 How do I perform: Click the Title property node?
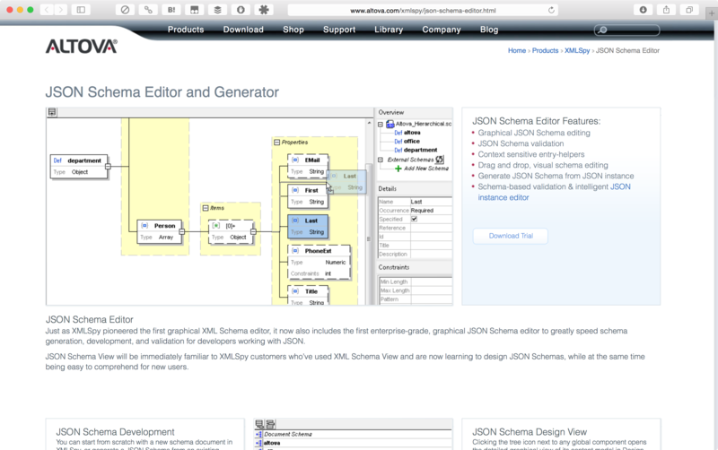308,296
